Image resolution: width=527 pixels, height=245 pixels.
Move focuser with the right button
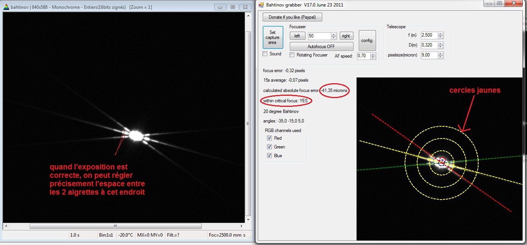346,36
